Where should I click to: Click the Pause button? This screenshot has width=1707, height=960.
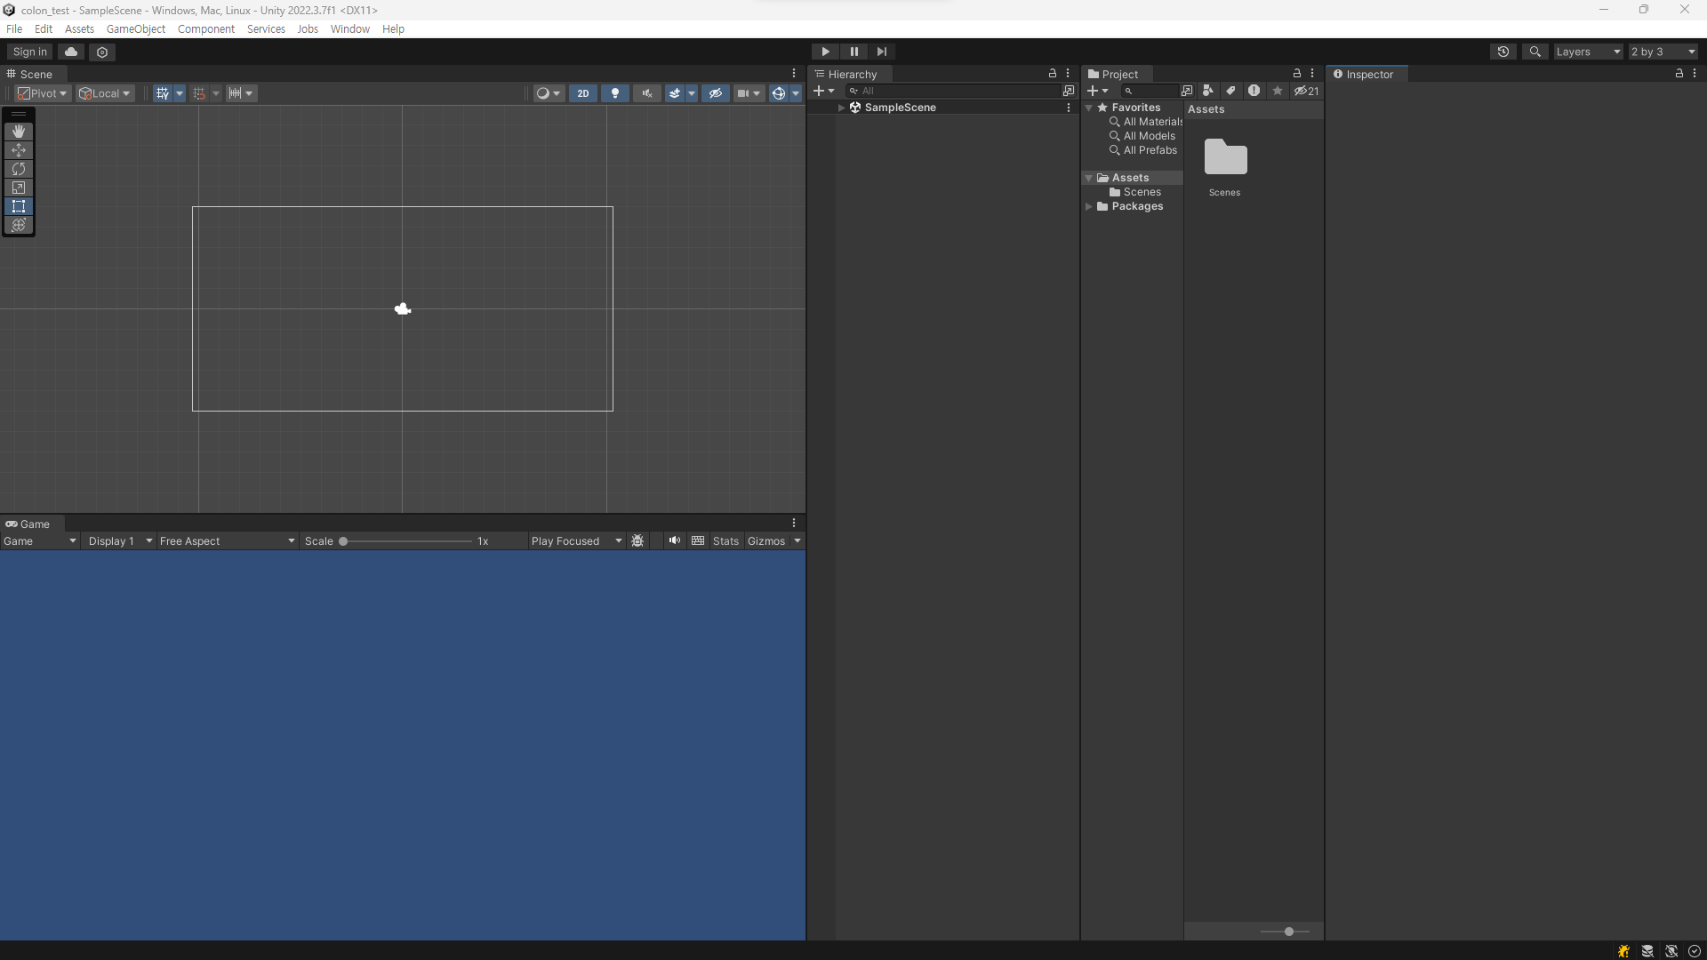click(853, 52)
